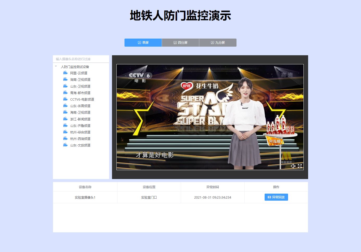Viewport: 361px width, 252px height.
Task: Click camera icon beside 海南-卫视频道
Action: (65, 112)
